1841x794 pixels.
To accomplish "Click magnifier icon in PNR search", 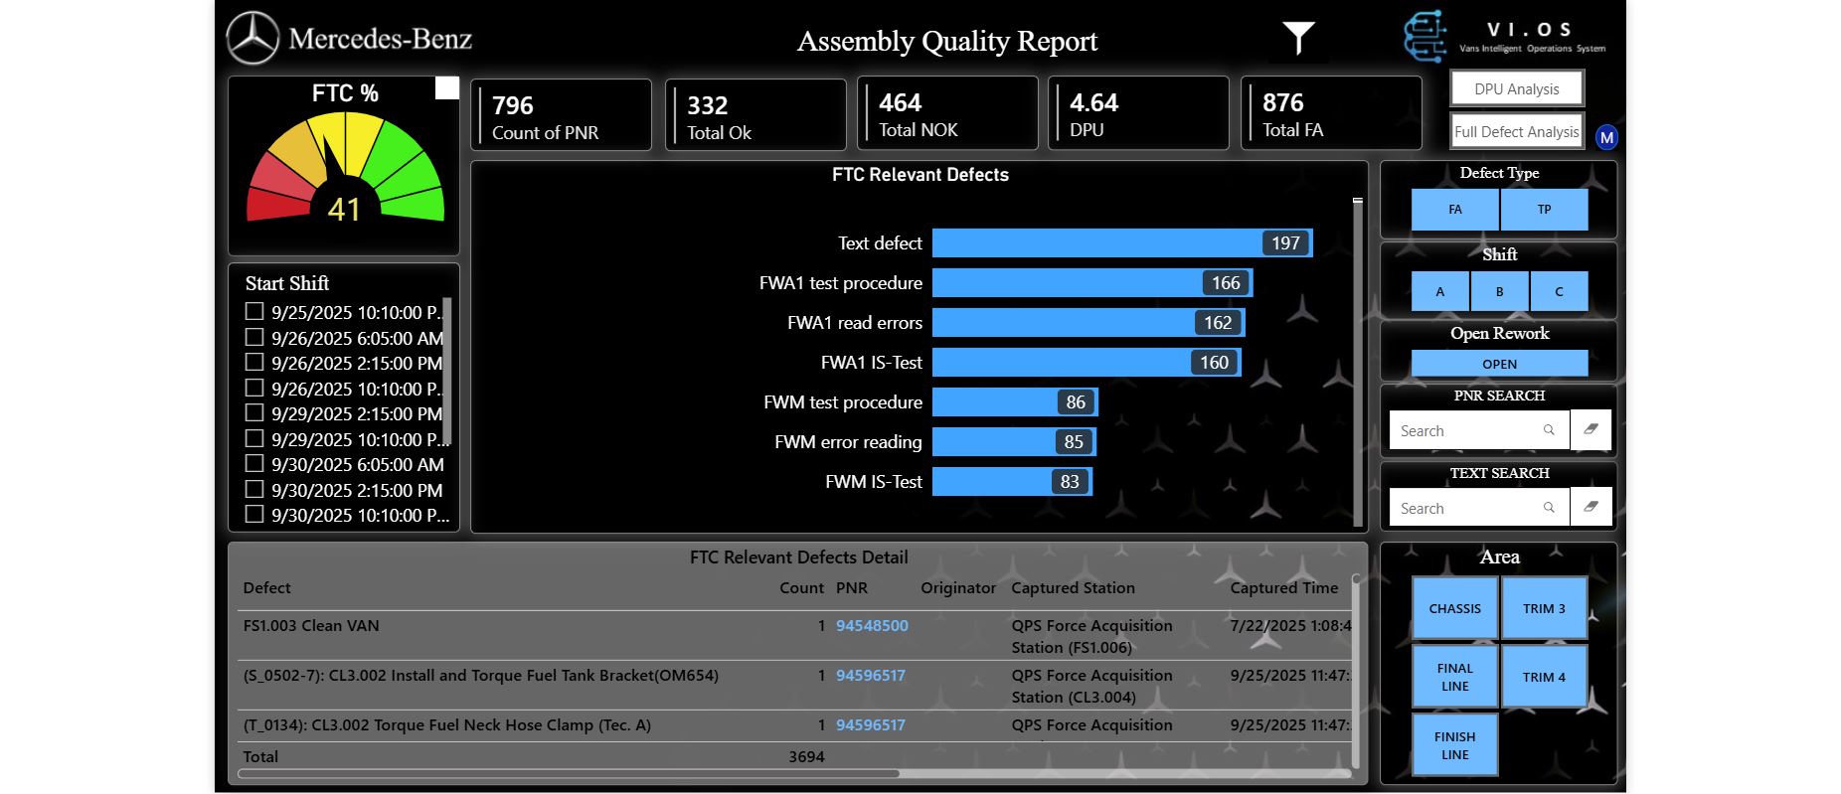I will [x=1549, y=430].
